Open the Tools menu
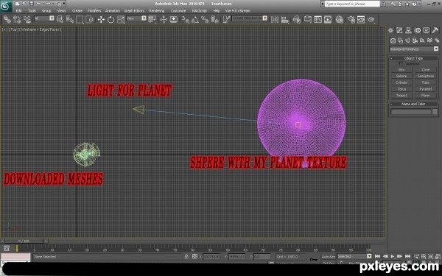The image size is (442, 276). (32, 11)
